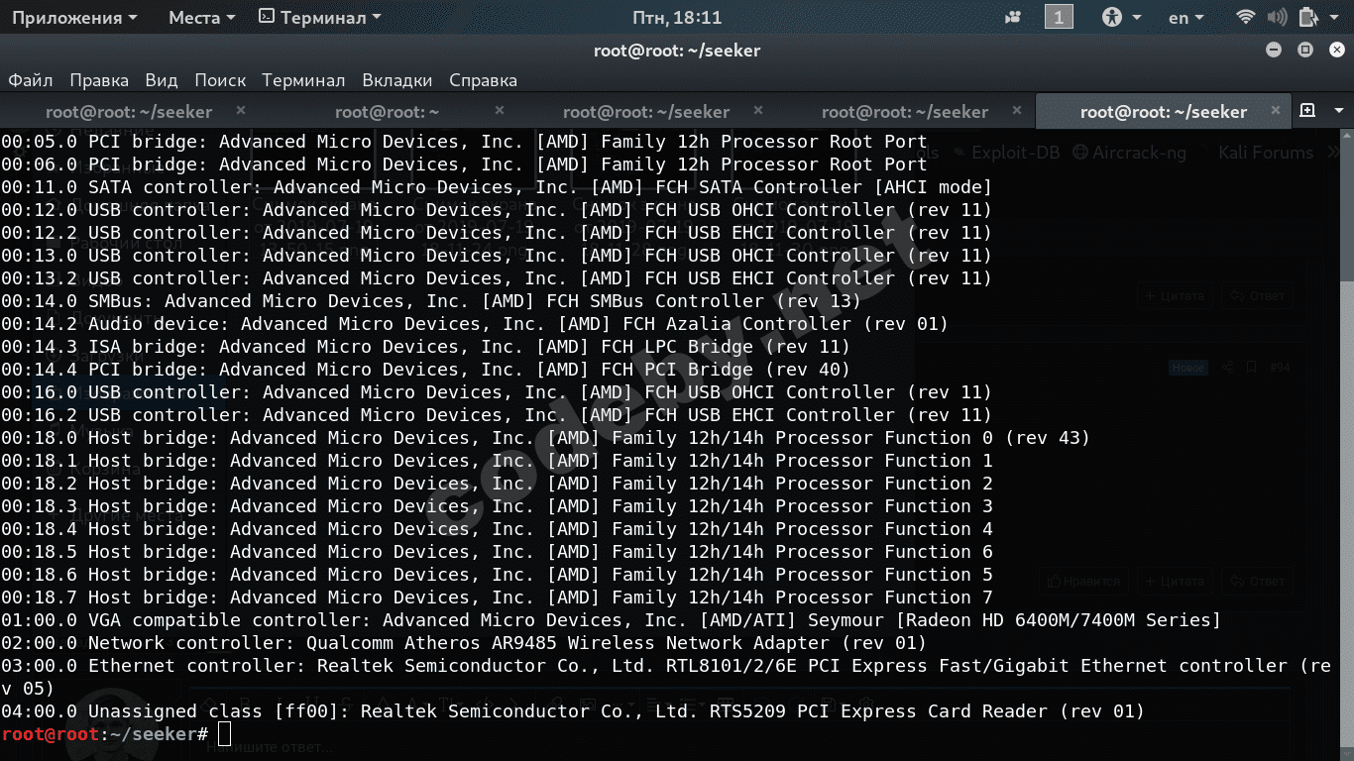This screenshot has height=761, width=1354.
Task: Click the Processor Function 0 (rev 43) line
Action: 545,438
